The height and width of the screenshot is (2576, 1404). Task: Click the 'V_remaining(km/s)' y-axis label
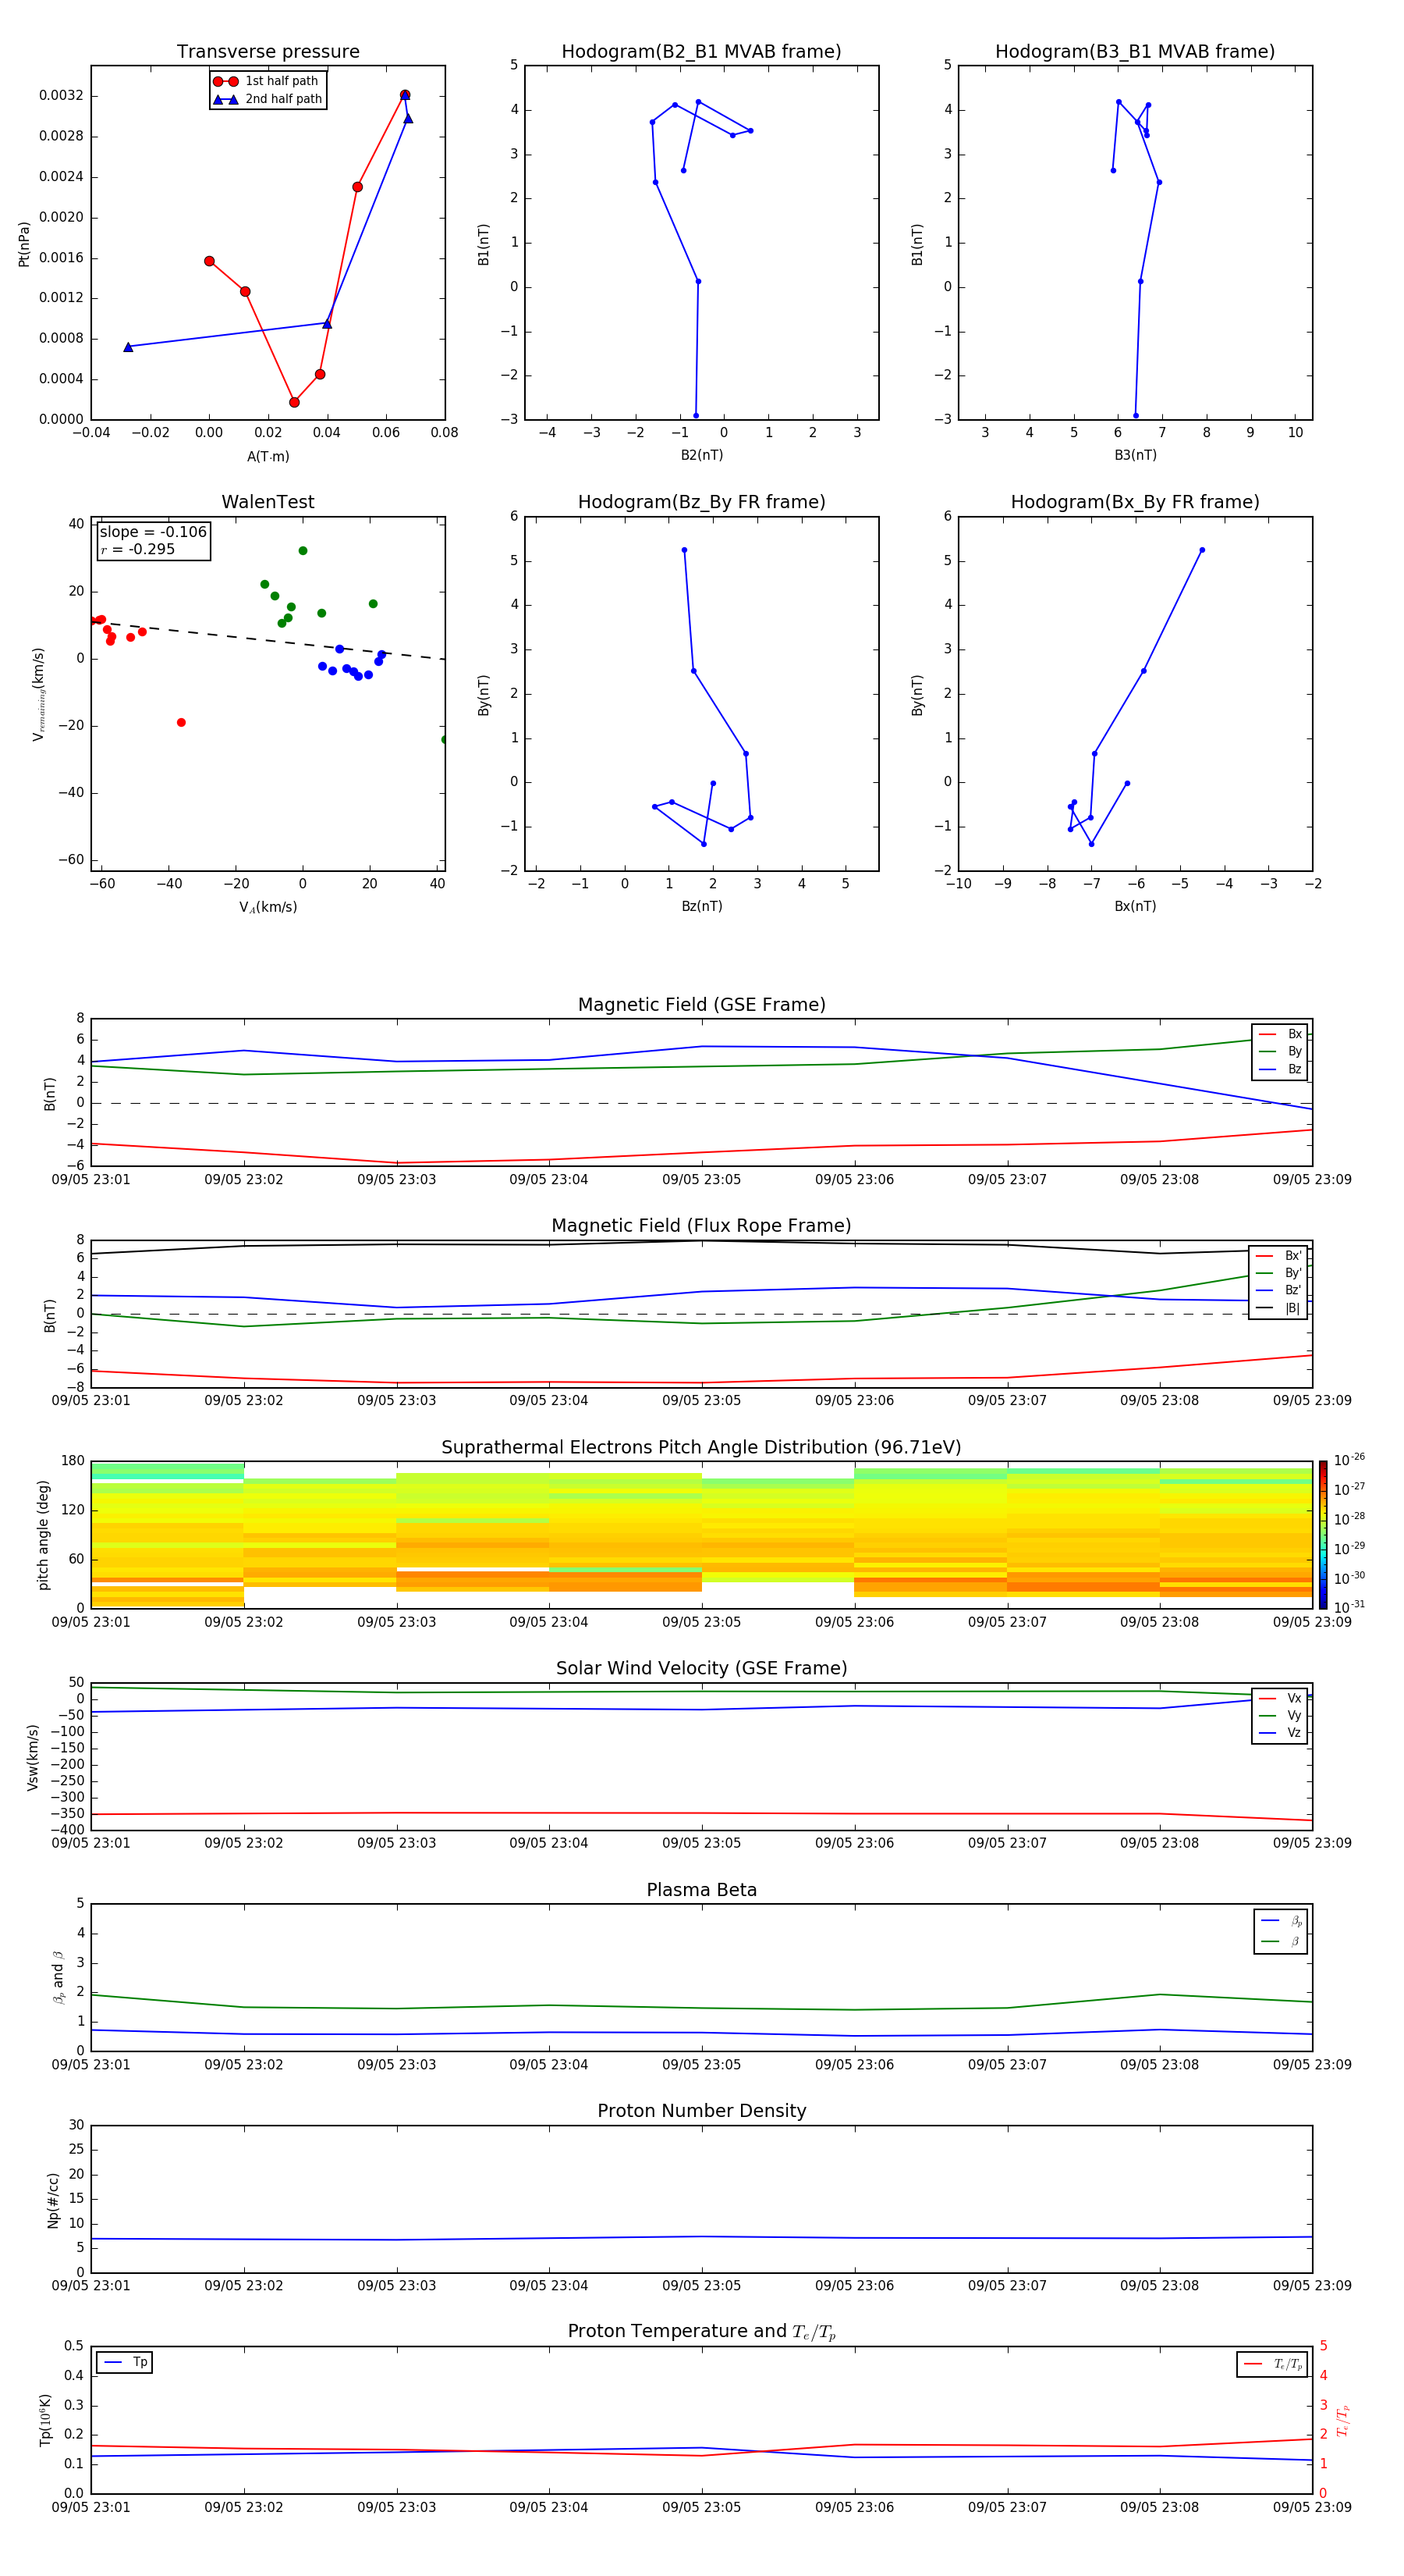click(39, 694)
